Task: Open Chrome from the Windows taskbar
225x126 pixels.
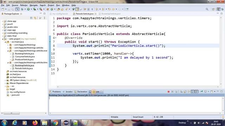Action: click(x=55, y=123)
